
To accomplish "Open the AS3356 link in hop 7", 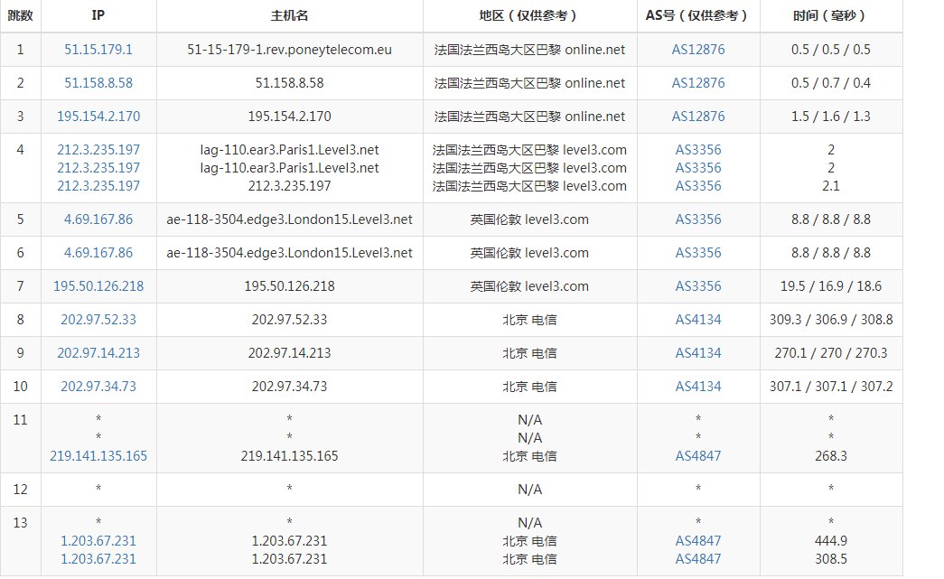I will [697, 286].
